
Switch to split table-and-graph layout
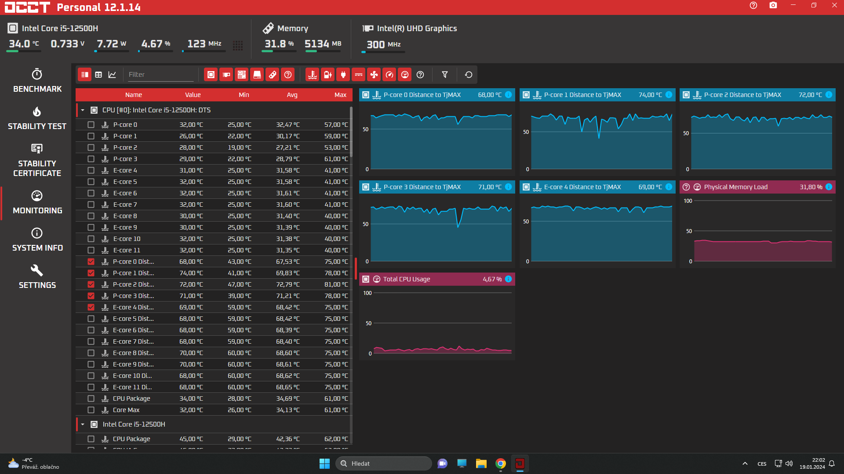[x=85, y=75]
